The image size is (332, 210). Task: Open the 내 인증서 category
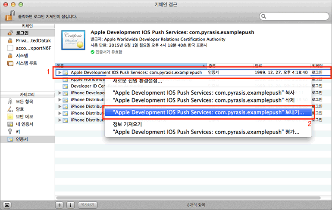pyautogui.click(x=24, y=124)
